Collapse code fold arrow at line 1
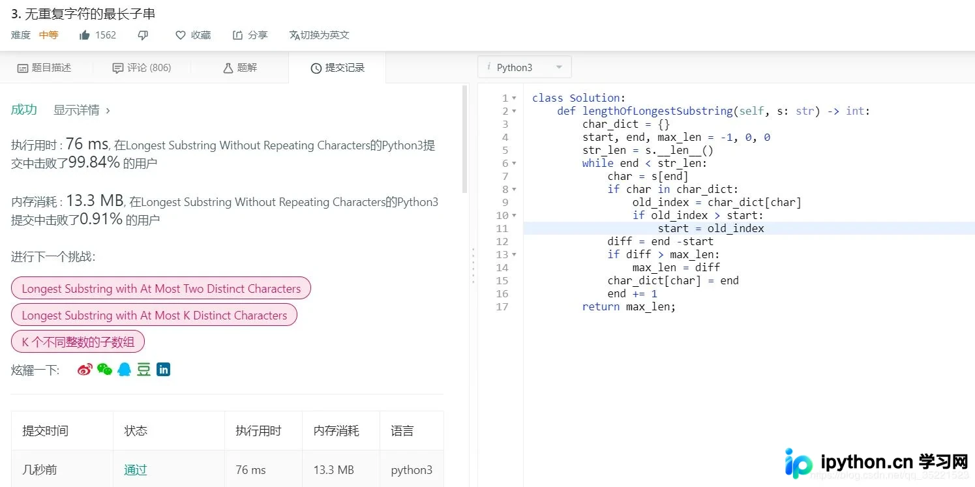 click(x=514, y=98)
